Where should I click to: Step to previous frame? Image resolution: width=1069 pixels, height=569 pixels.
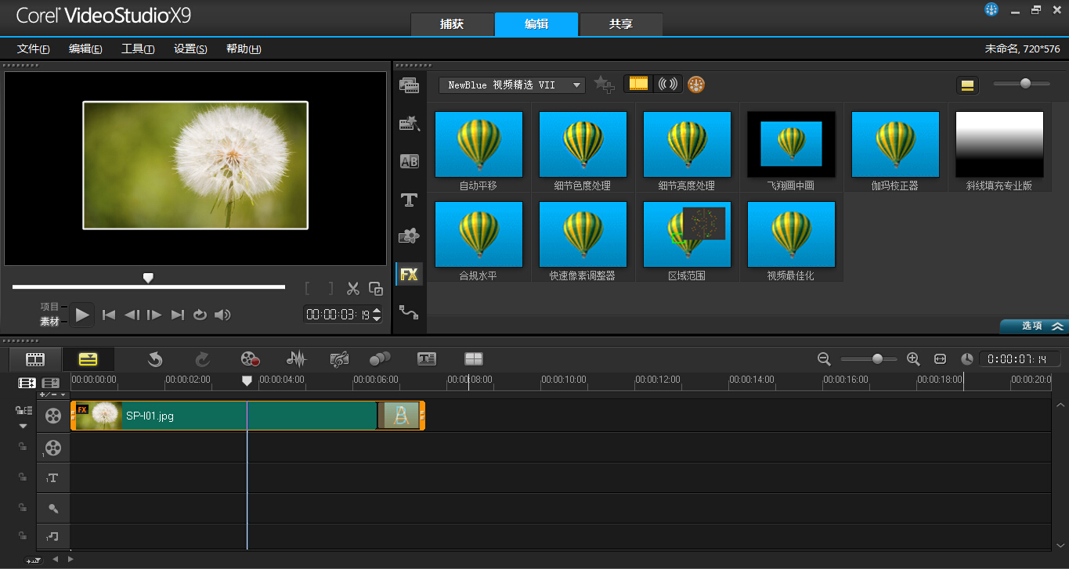[x=132, y=315]
